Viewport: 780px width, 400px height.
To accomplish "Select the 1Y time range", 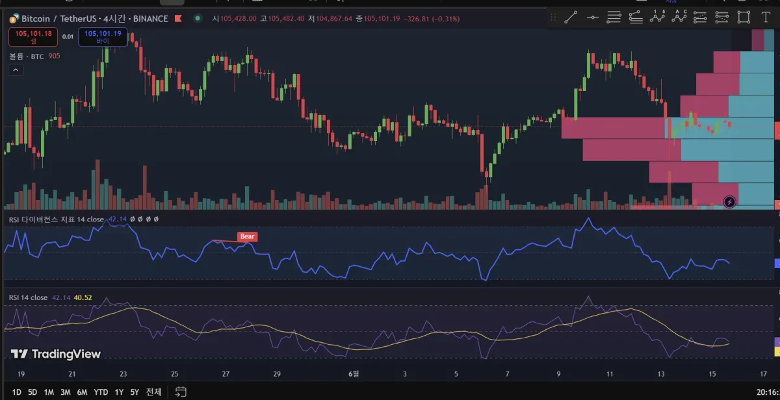I will click(119, 392).
